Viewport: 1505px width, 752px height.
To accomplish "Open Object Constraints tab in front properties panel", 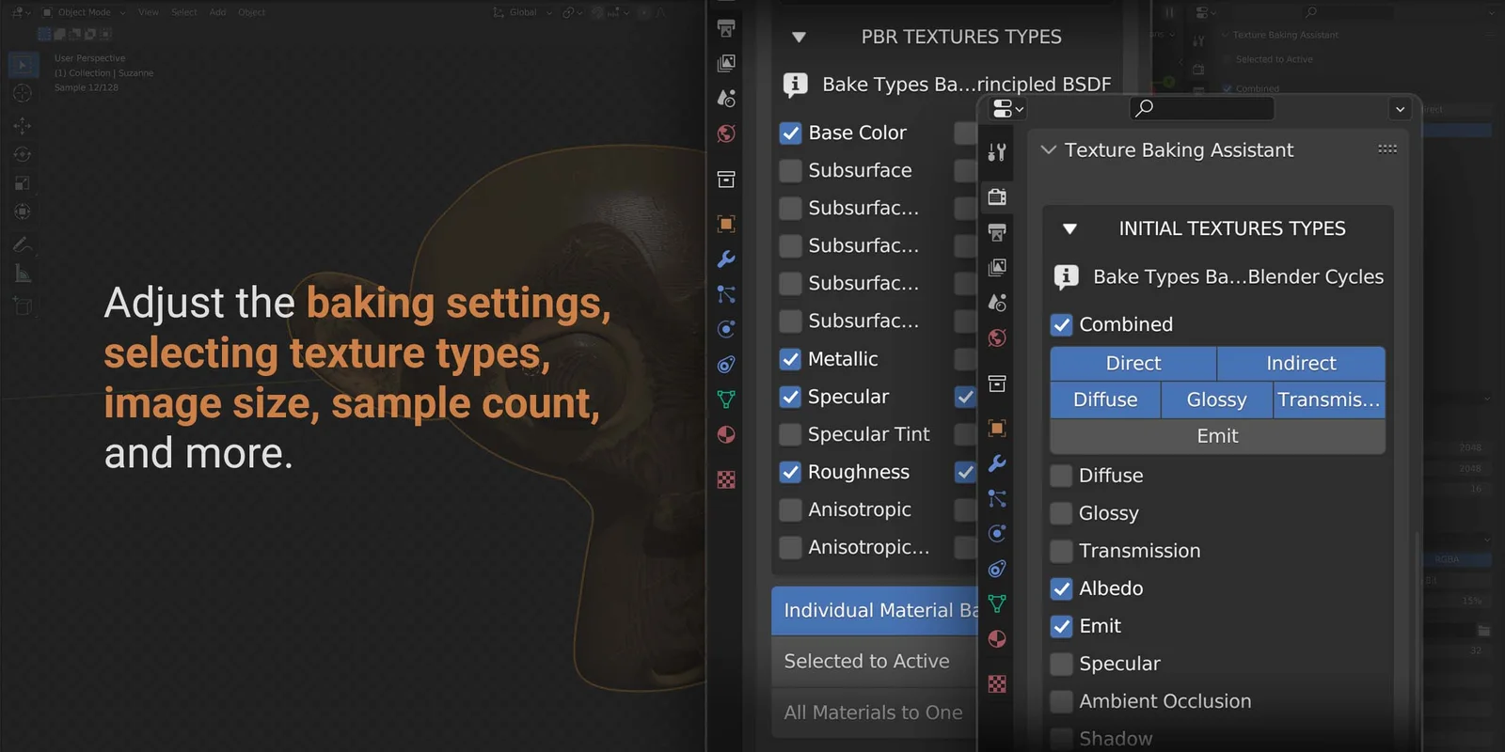I will tap(997, 569).
